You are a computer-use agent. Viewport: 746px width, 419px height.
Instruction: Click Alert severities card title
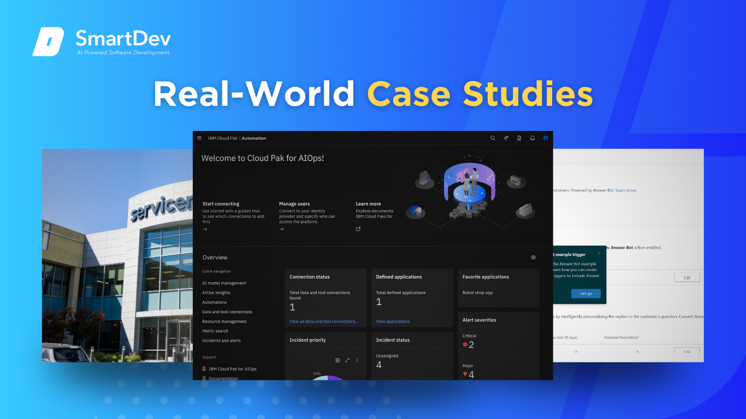479,320
